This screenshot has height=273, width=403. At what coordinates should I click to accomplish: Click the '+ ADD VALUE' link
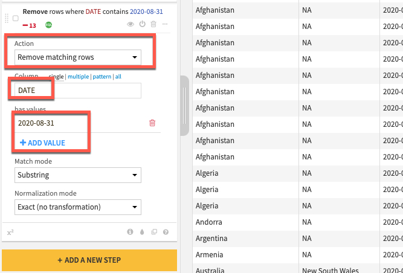43,143
